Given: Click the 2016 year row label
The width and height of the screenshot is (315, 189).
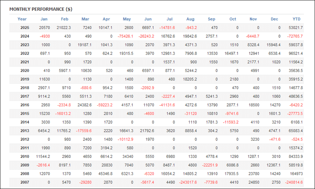Looking at the screenshot, I should [25, 104].
